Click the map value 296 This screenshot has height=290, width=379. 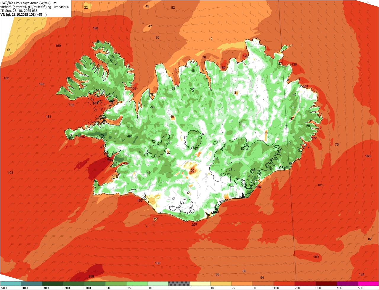[110, 160]
